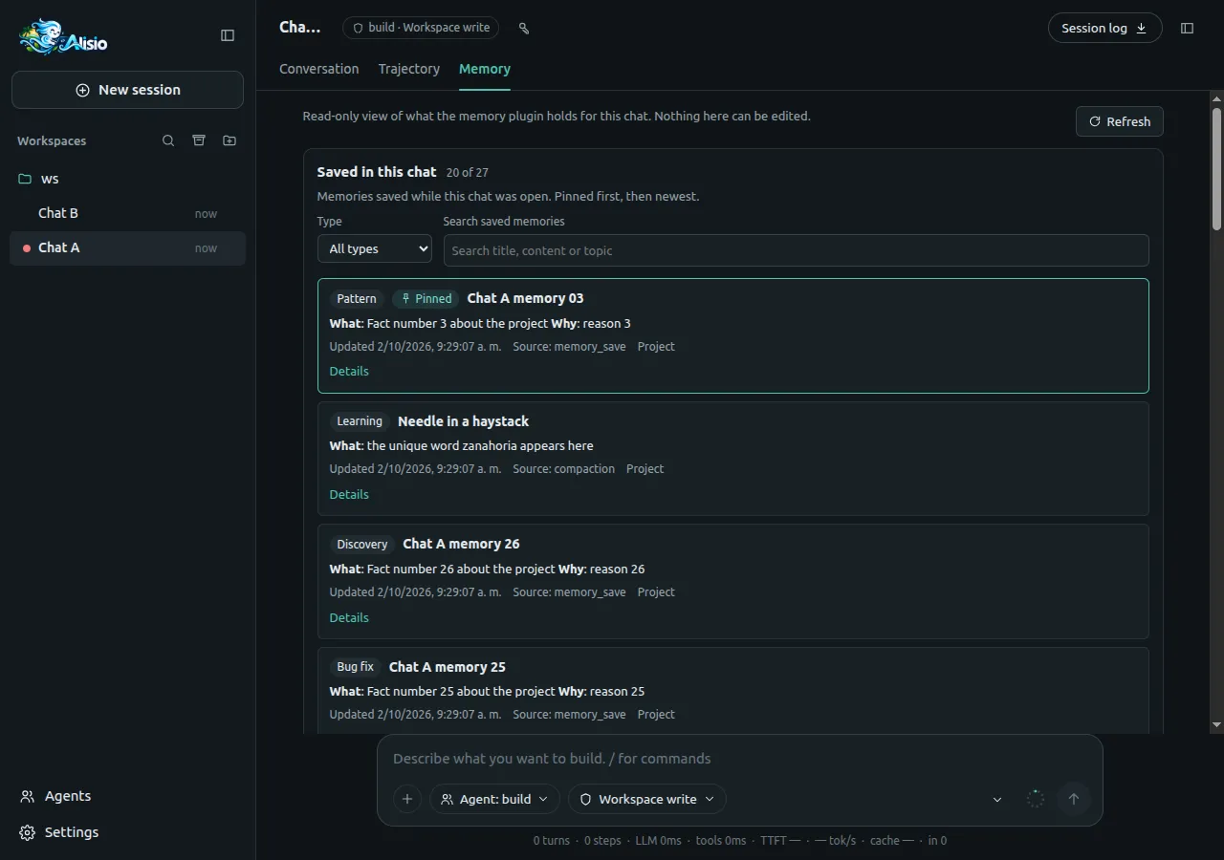This screenshot has height=860, width=1224.
Task: Focus the Search saved memories field
Action: 796,250
